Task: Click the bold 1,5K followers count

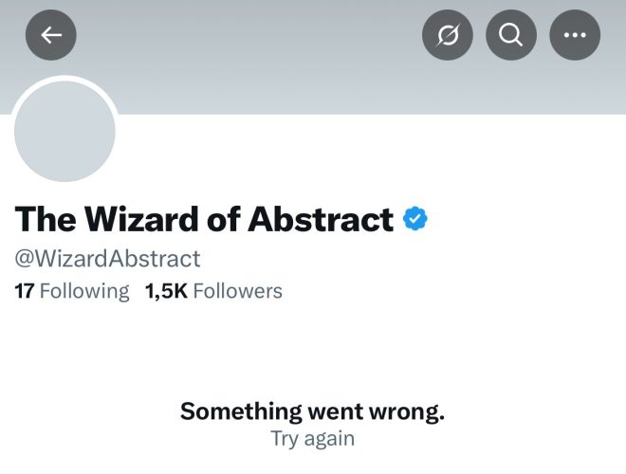Action: 166,291
